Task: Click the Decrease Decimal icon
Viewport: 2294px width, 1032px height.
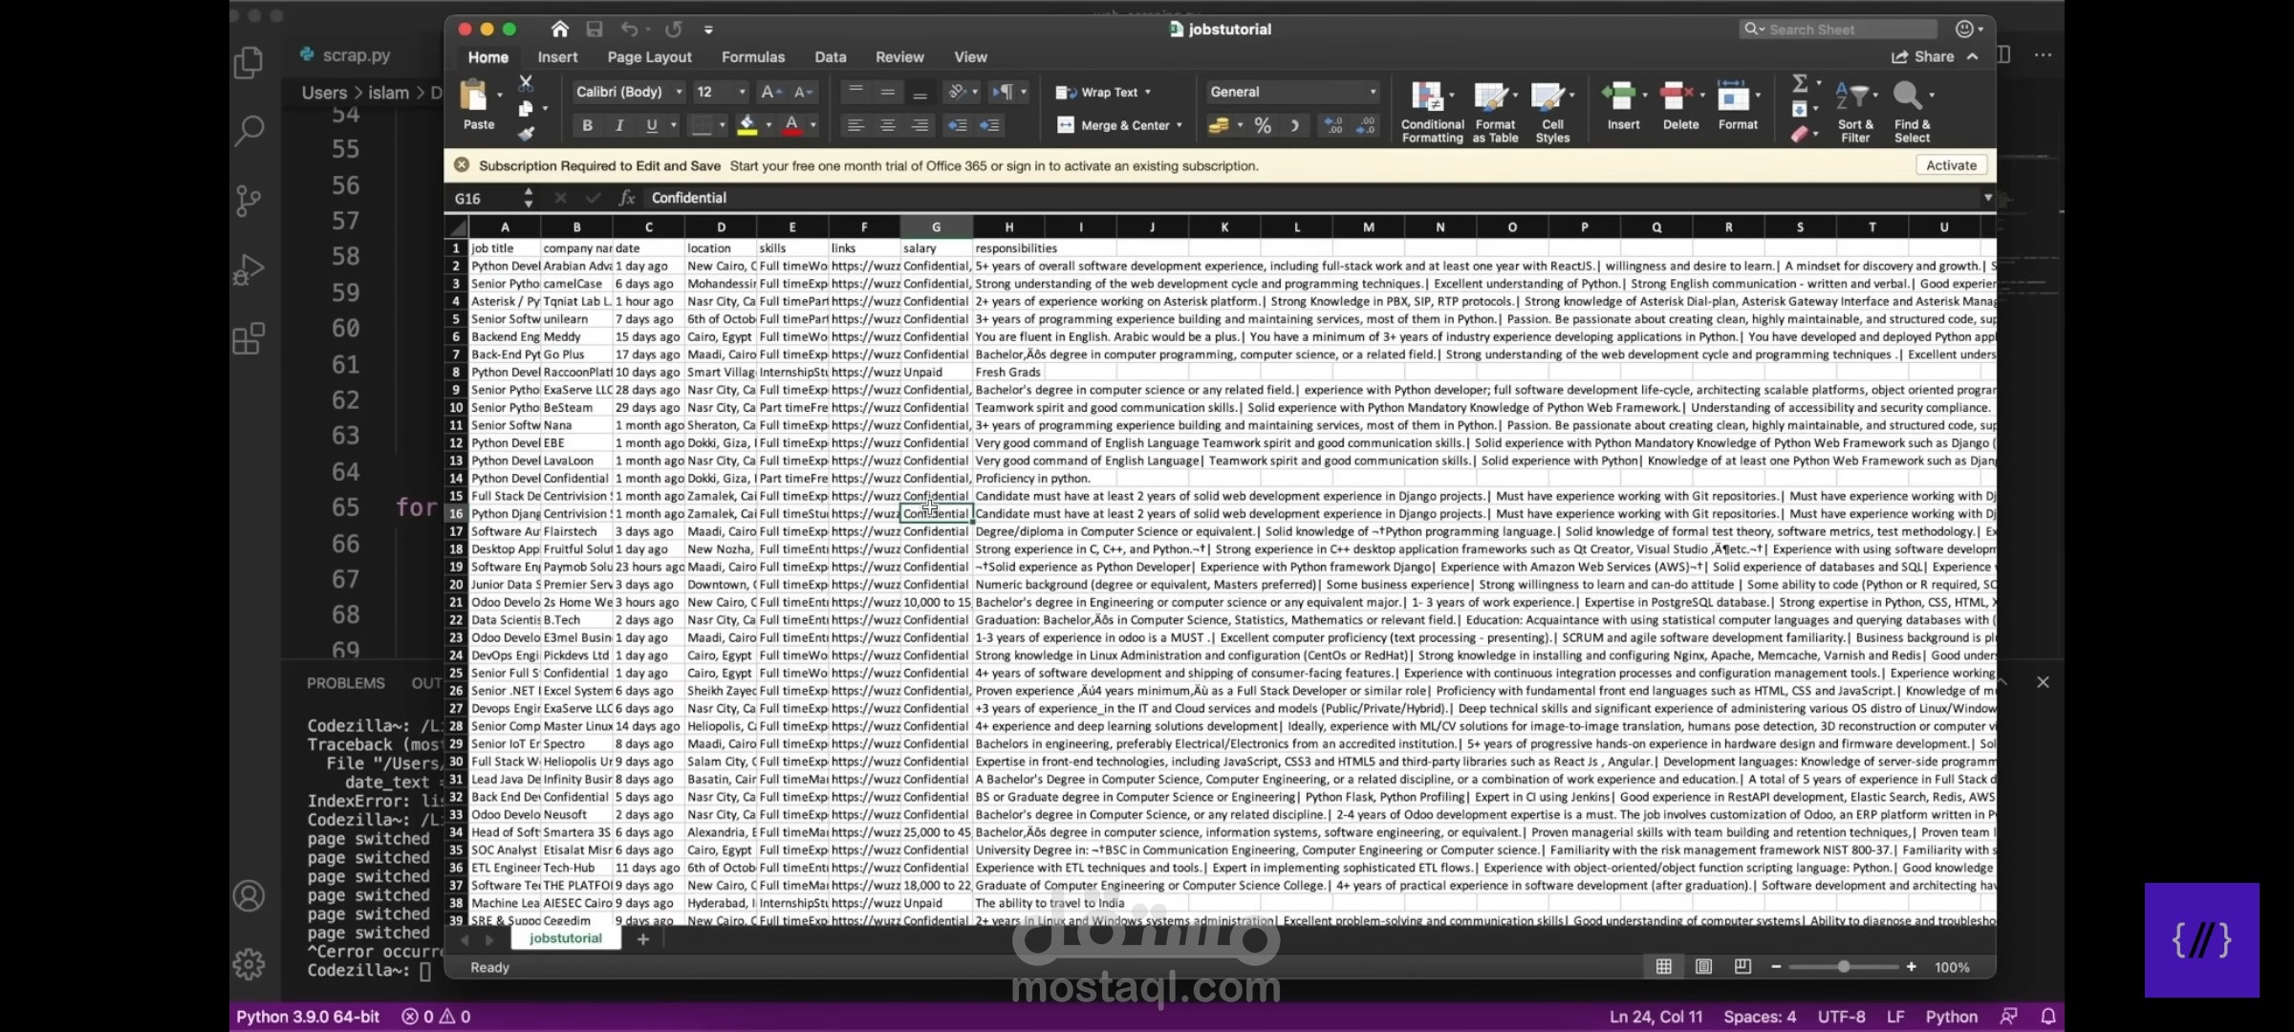Action: click(x=1366, y=125)
